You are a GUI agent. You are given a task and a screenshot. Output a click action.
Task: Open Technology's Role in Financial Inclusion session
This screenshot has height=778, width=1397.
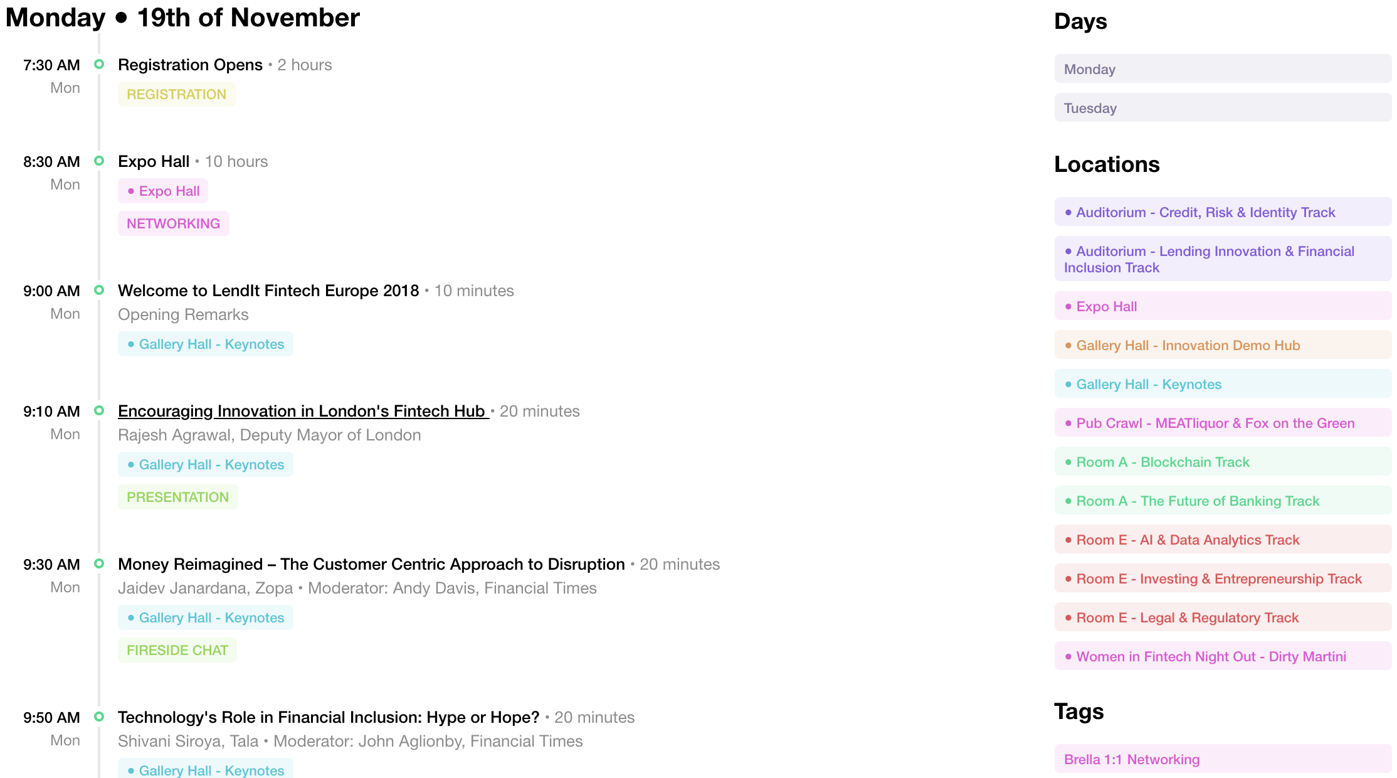(329, 717)
